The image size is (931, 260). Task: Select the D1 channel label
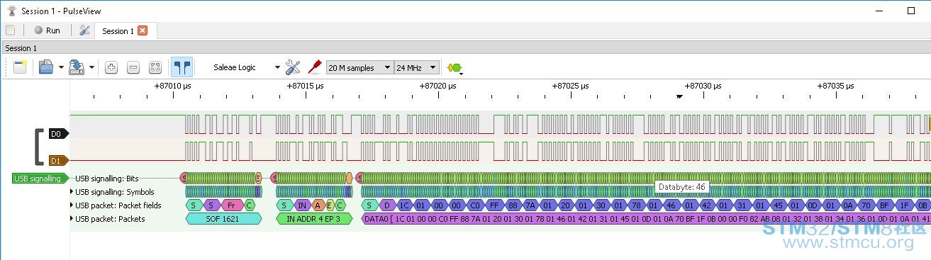(58, 160)
